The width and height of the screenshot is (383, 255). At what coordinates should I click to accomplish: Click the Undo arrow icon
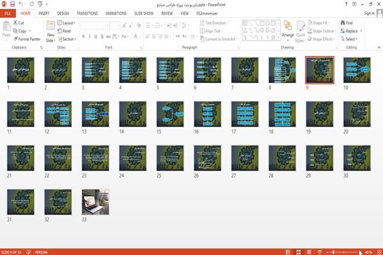(20, 4)
